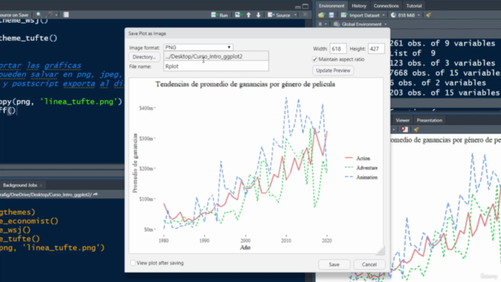Click the '123 obs. of 3 variables' environment row
The image size is (501, 282).
pyautogui.click(x=442, y=63)
